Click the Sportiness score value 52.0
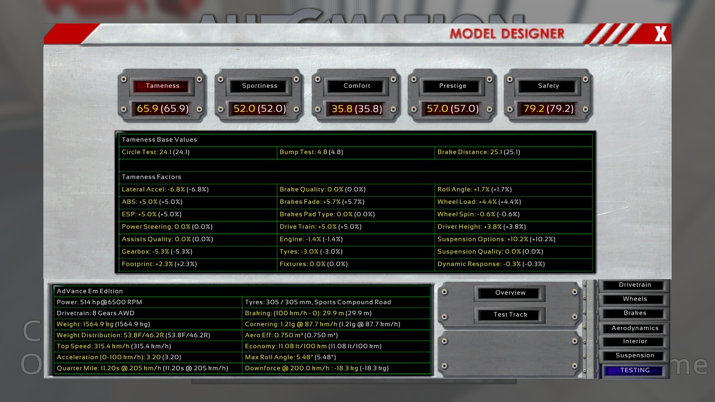This screenshot has height=402, width=715. (260, 109)
